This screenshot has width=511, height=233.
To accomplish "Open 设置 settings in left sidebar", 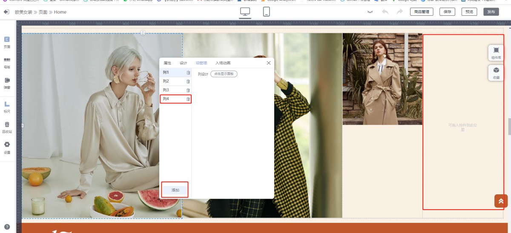I will tap(7, 147).
